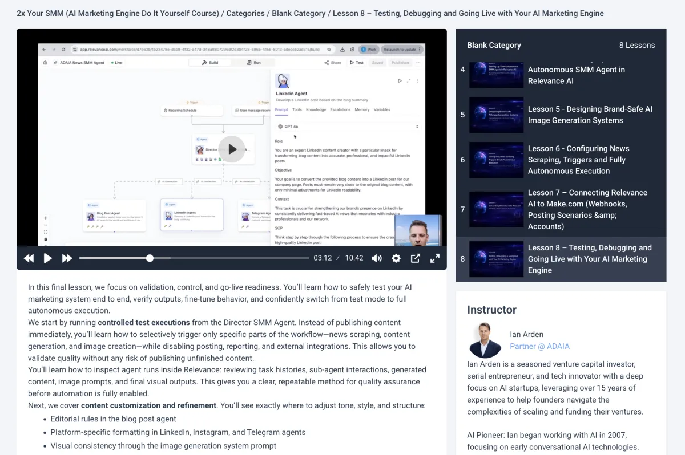Image resolution: width=685 pixels, height=455 pixels.
Task: Click the Blank Category panel header
Action: [x=494, y=45]
